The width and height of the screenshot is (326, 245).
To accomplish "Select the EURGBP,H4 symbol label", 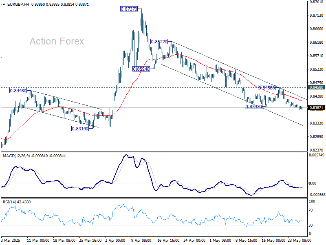I will [x=18, y=4].
